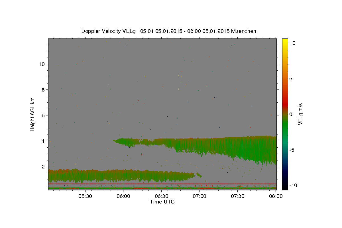Click the colorbar value 0 label
This screenshot has height=228, width=342.
pyautogui.click(x=291, y=114)
